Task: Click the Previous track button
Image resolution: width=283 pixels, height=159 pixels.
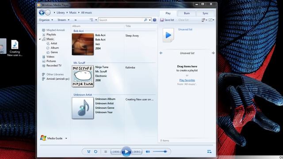Action: (116, 151)
